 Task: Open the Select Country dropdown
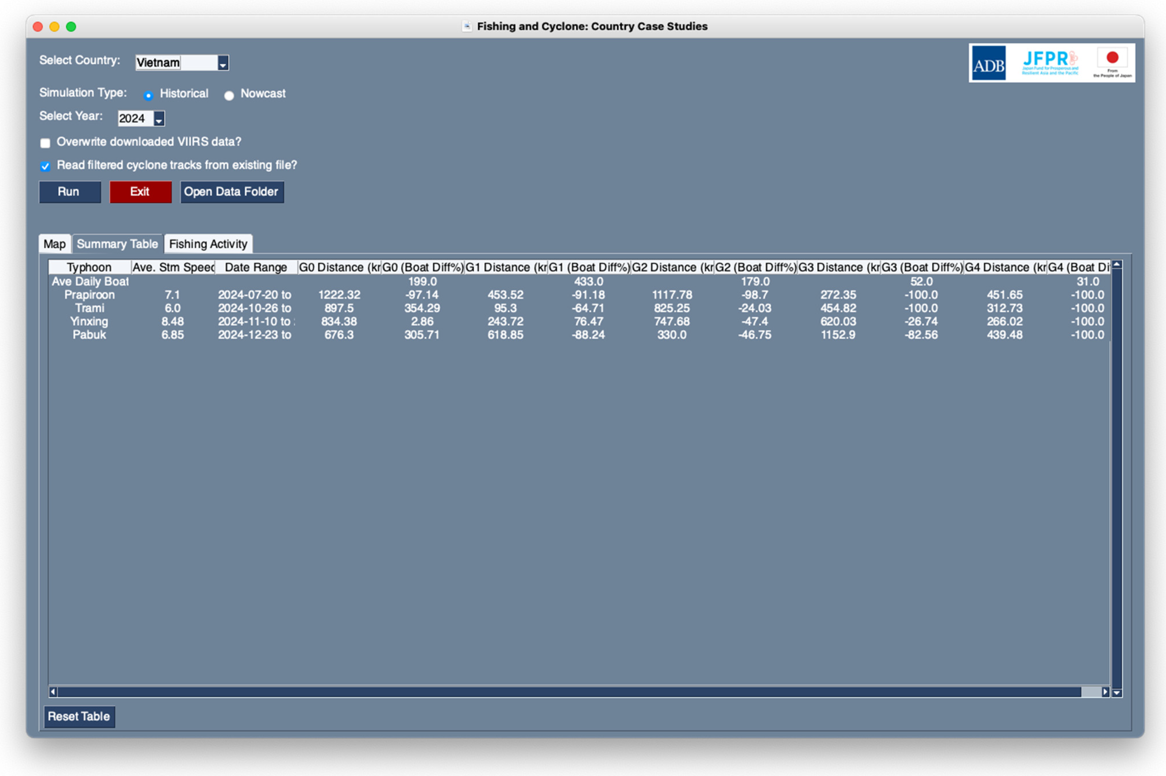223,63
